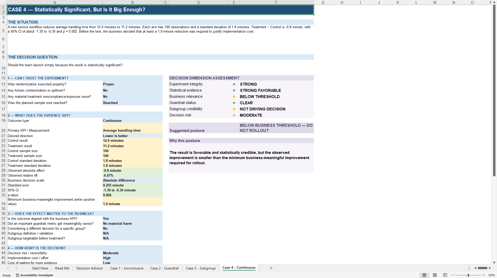Select the '-0.8 minute' observed effect cell
The height and width of the screenshot is (278, 497).
click(x=132, y=170)
